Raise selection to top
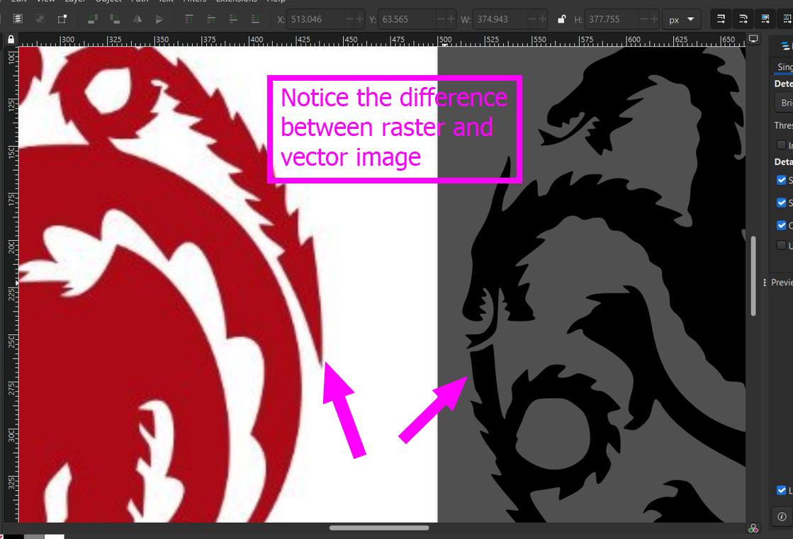 (x=189, y=19)
